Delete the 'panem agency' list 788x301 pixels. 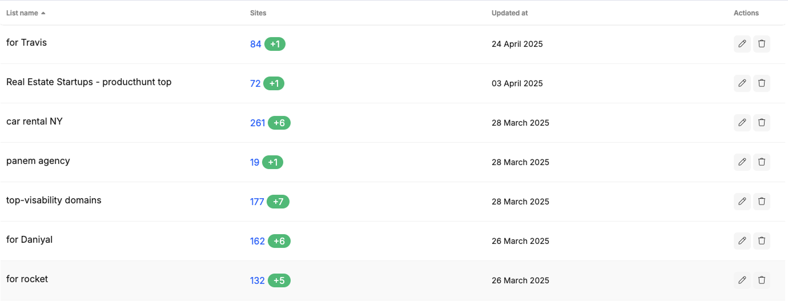(x=762, y=162)
